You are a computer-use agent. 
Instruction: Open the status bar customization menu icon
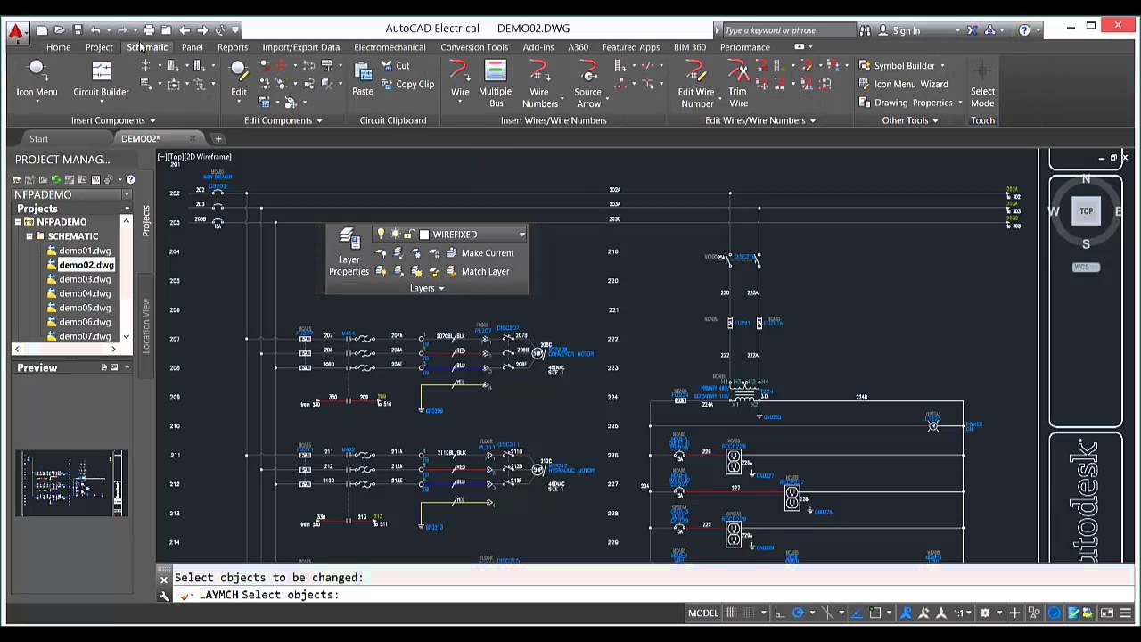click(x=1126, y=613)
